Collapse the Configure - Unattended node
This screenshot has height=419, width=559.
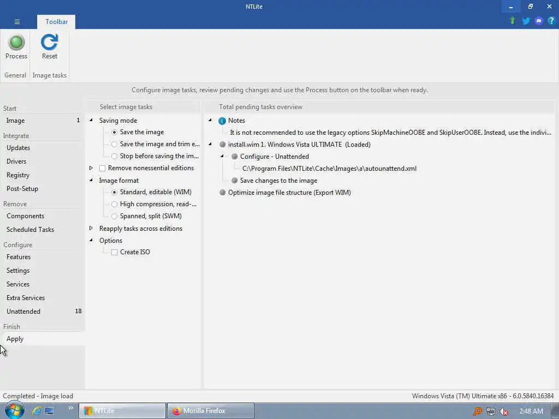(222, 156)
